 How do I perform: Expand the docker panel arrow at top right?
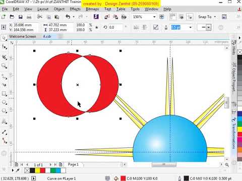coord(239,38)
